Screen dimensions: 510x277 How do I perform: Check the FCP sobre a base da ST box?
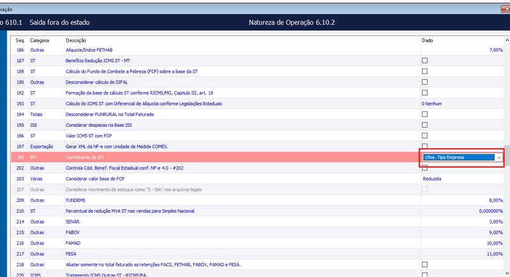click(x=425, y=71)
